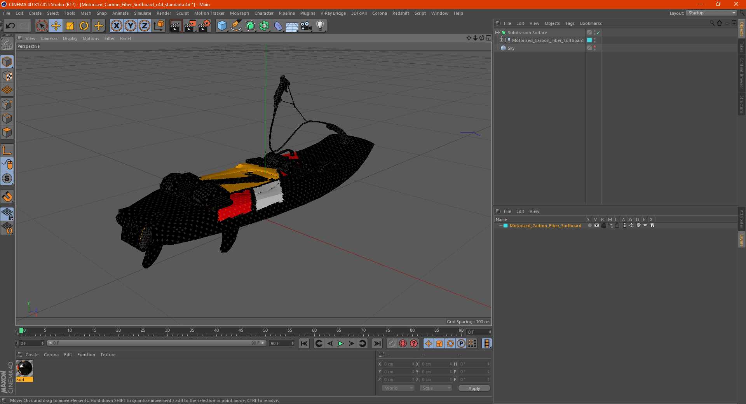Click the timeline range slider bar
Screen dimensions: 746x404
[x=157, y=343]
